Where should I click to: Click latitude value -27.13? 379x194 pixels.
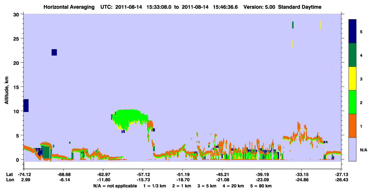[341, 175]
